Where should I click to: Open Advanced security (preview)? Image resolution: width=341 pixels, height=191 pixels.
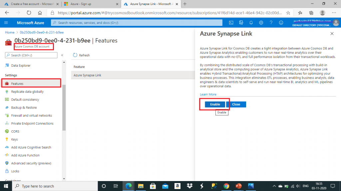click(x=31, y=163)
